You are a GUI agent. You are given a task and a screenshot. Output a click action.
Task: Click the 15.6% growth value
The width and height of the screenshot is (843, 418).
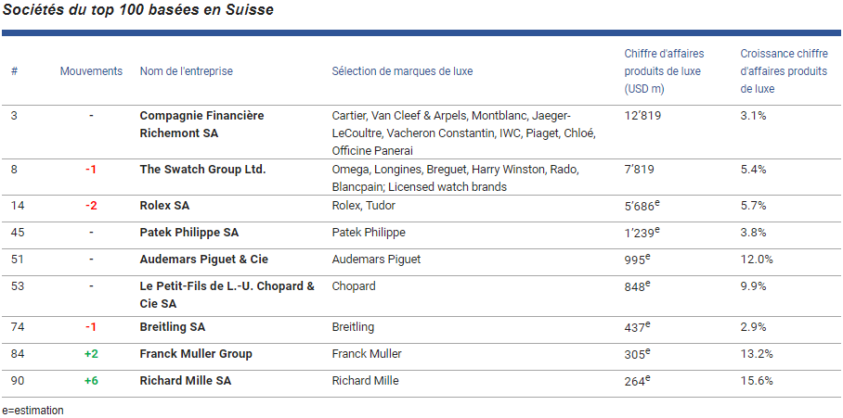point(757,381)
